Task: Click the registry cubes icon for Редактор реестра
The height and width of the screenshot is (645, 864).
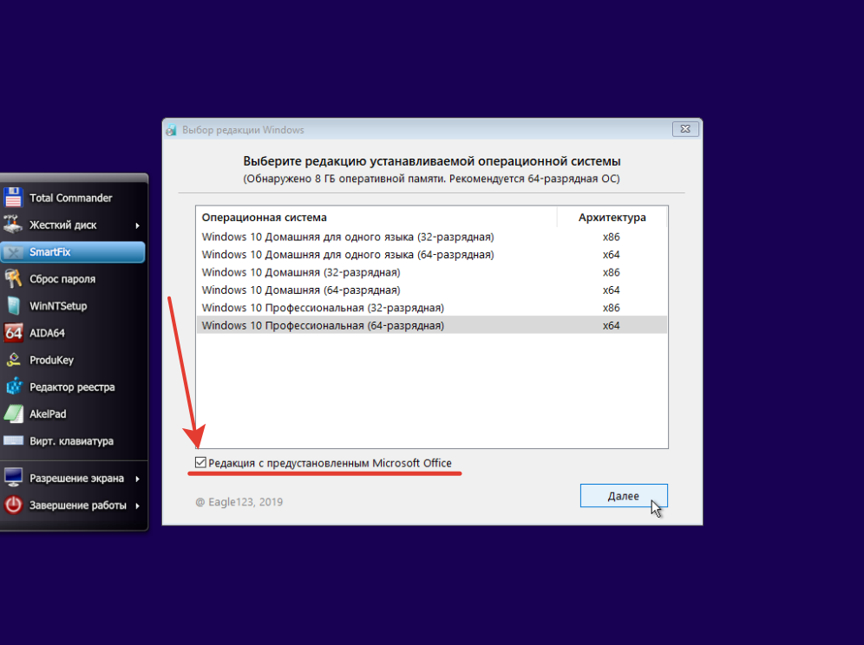Action: [13, 387]
